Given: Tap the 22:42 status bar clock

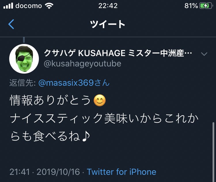Looking at the screenshot, I should tap(108, 6).
